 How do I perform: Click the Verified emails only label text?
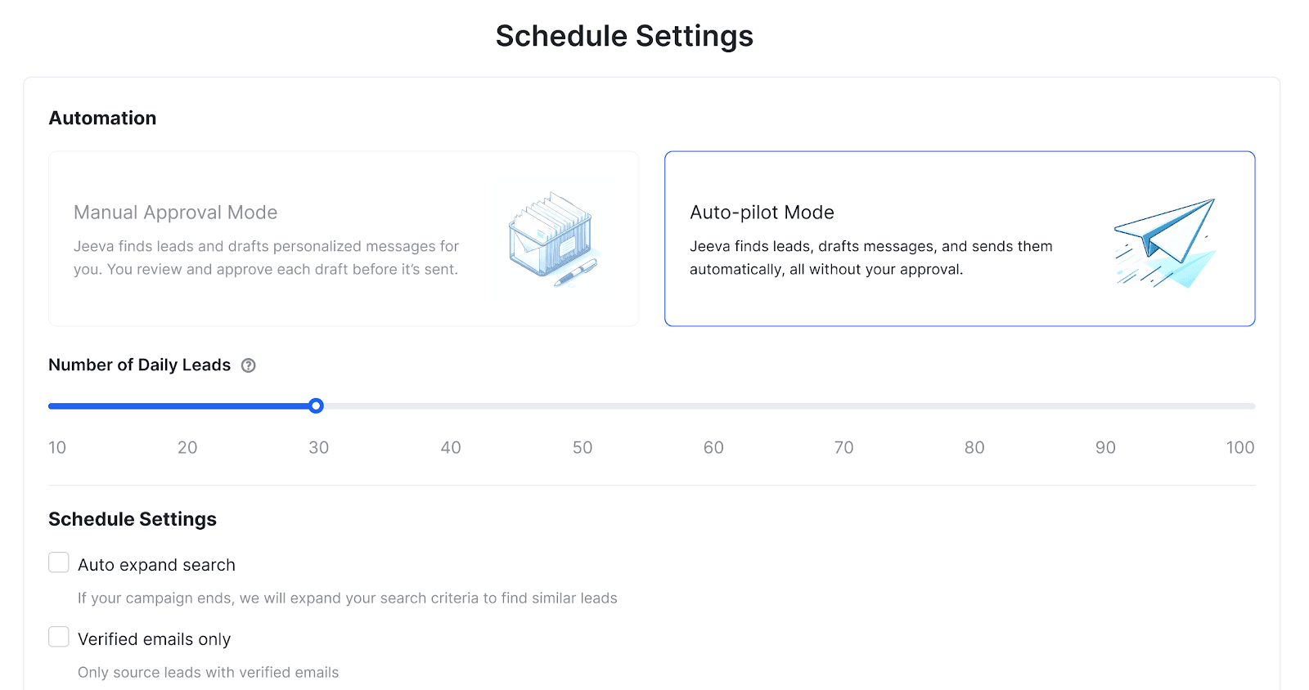tap(154, 639)
